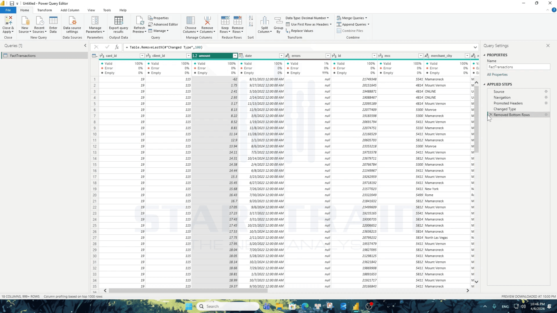The height and width of the screenshot is (313, 557).
Task: Switch to the Transform tab
Action: pyautogui.click(x=44, y=10)
